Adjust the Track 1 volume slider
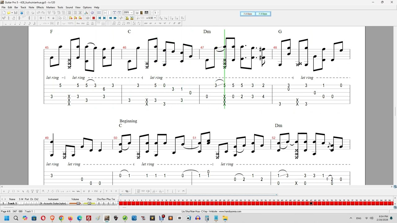This screenshot has width=397, height=223. [x=75, y=203]
